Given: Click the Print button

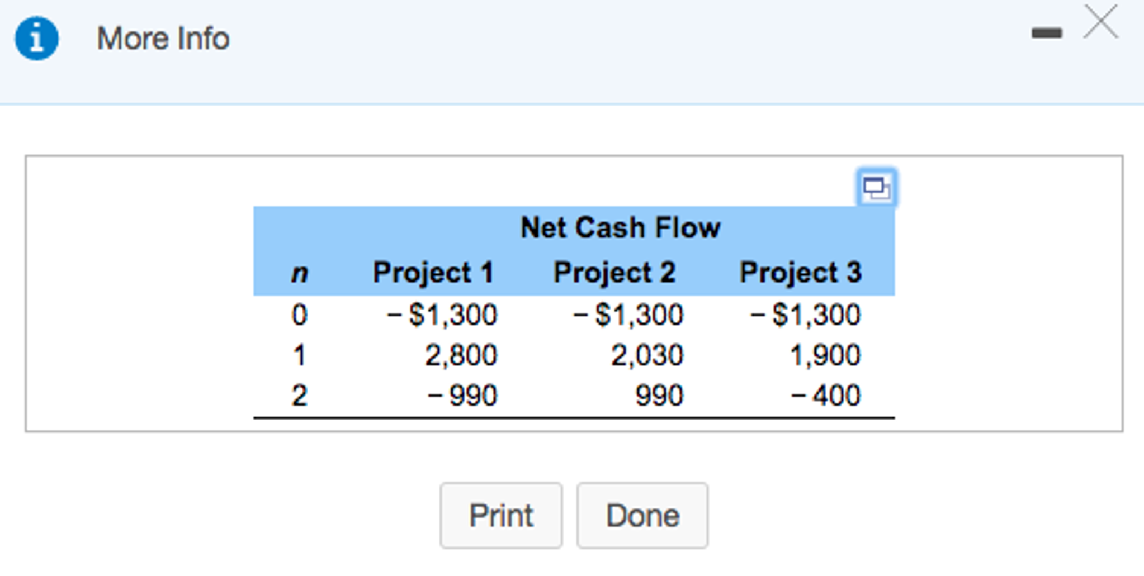Looking at the screenshot, I should pyautogui.click(x=501, y=515).
